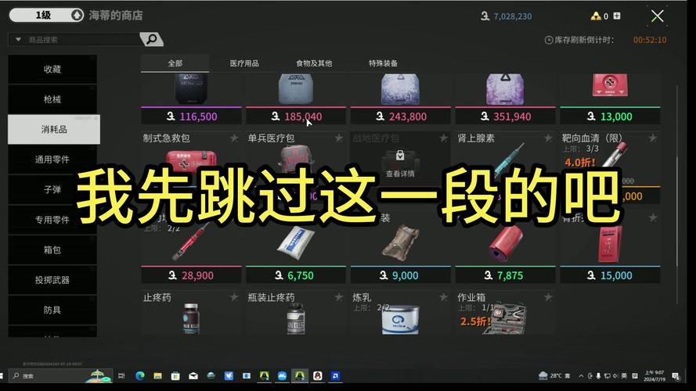The height and width of the screenshot is (391, 696).
Task: Select the 制式急救包 item image
Action: pos(191,160)
